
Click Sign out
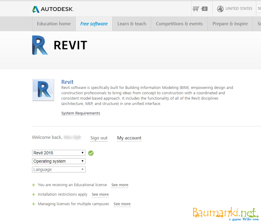99,138
